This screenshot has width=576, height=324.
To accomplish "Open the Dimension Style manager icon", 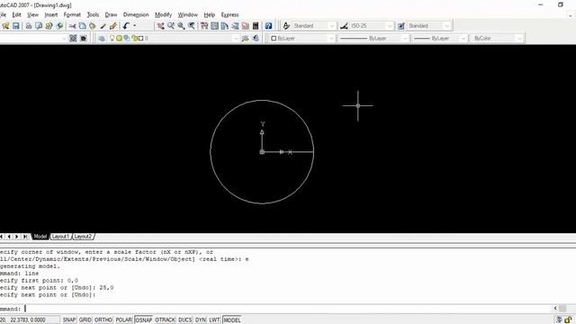I will pyautogui.click(x=344, y=26).
